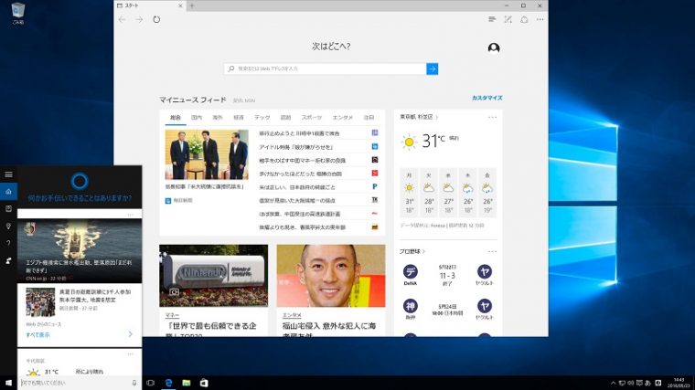The height and width of the screenshot is (390, 695).
Task: Select Cortana's Home icon
Action: [x=8, y=191]
